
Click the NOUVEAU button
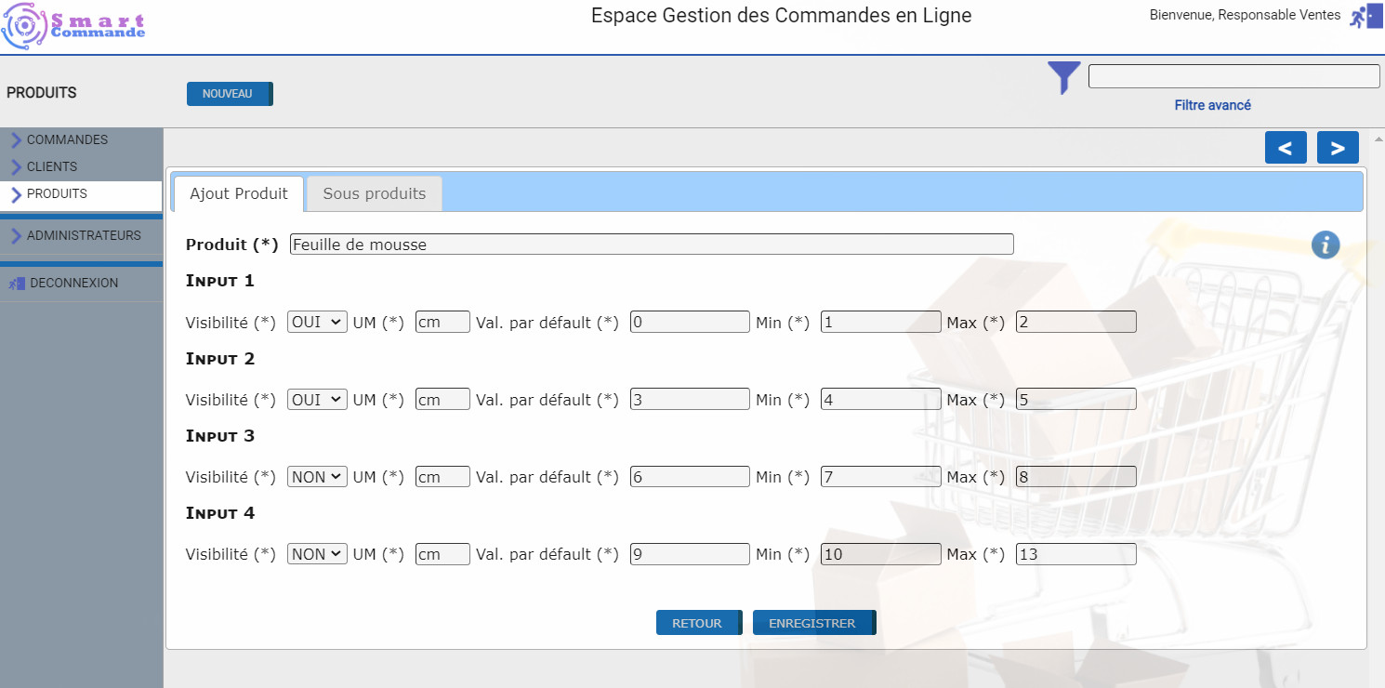[229, 94]
